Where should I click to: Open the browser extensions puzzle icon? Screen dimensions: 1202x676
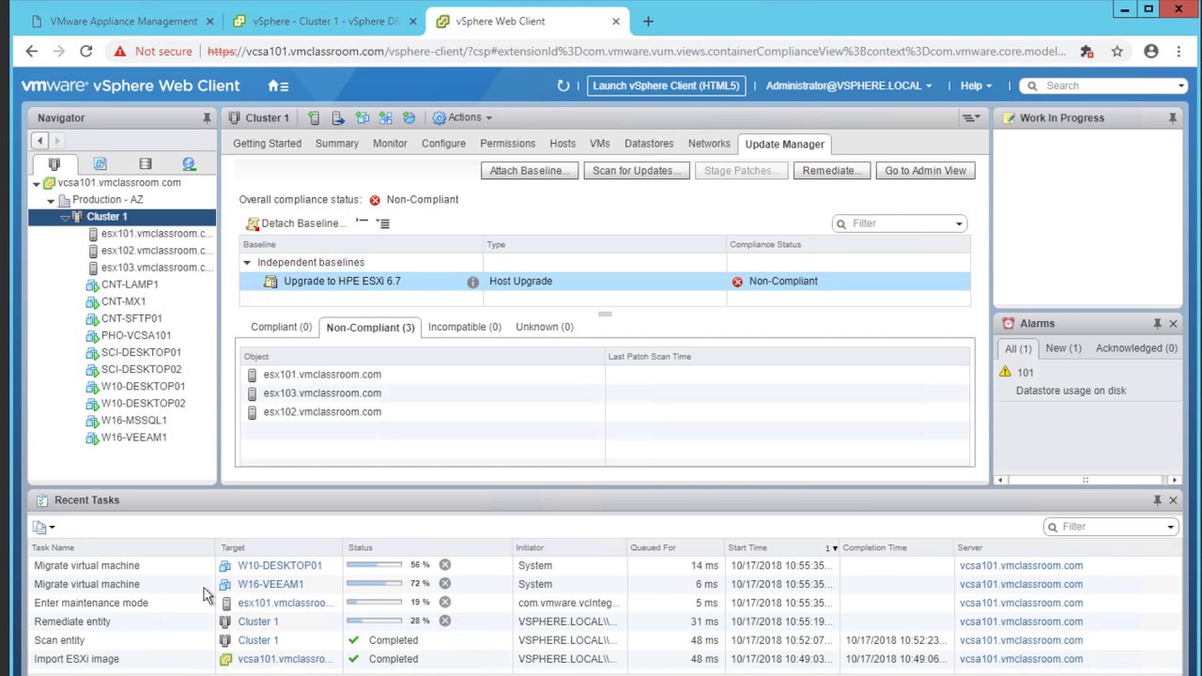(1086, 52)
